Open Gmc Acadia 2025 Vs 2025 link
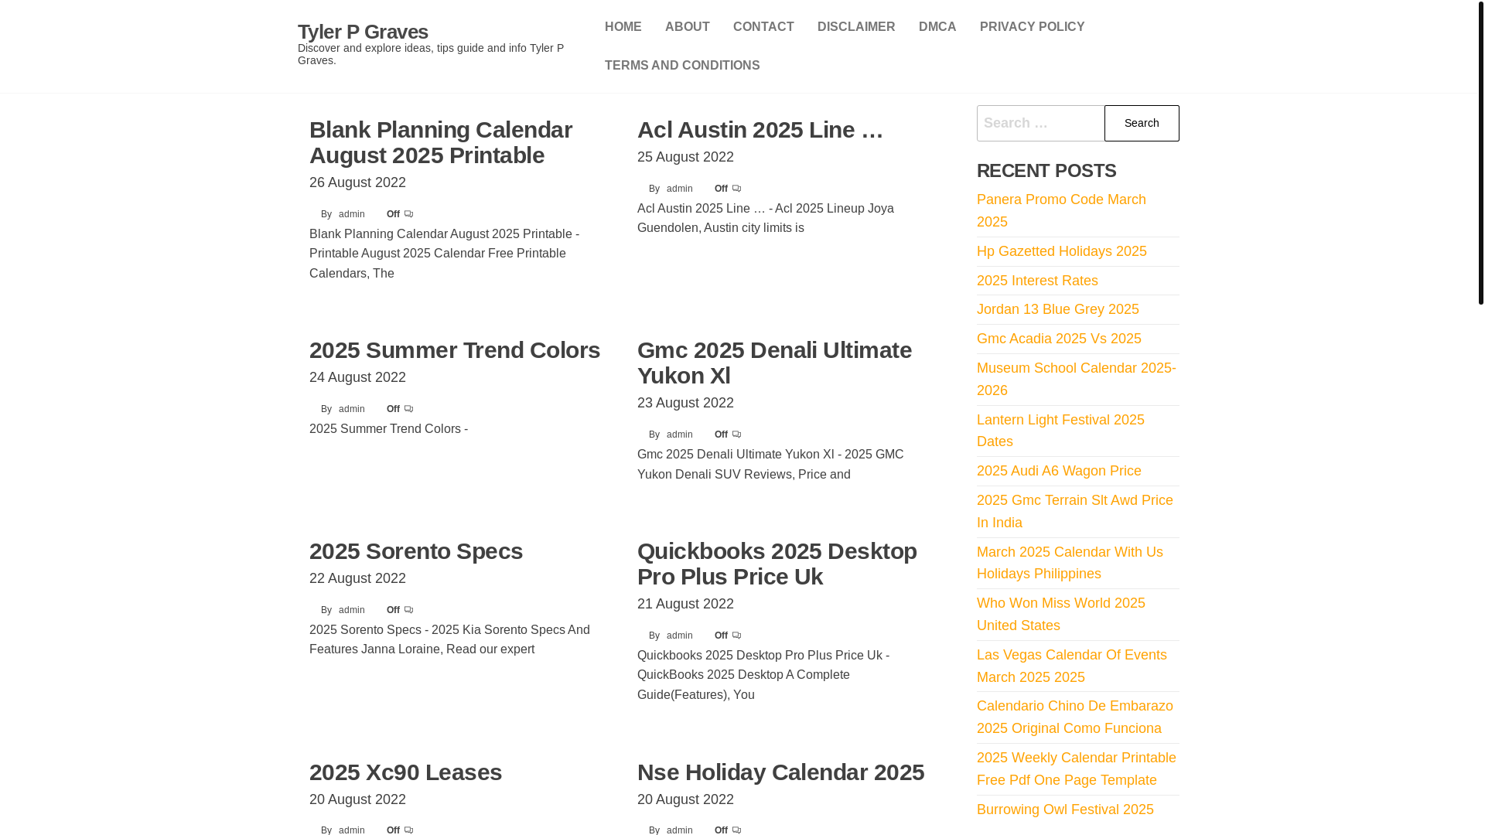 [x=1059, y=339]
